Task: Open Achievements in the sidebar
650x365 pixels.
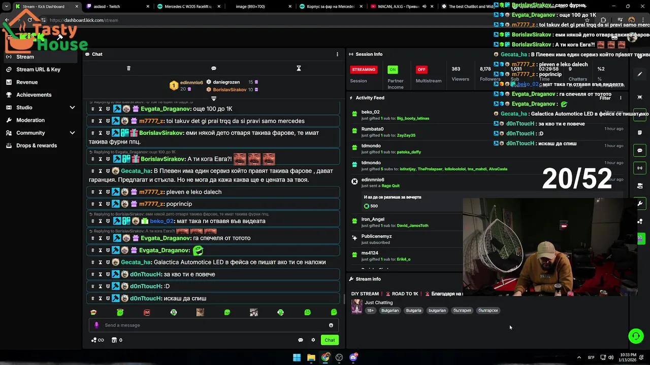Action: (x=34, y=95)
